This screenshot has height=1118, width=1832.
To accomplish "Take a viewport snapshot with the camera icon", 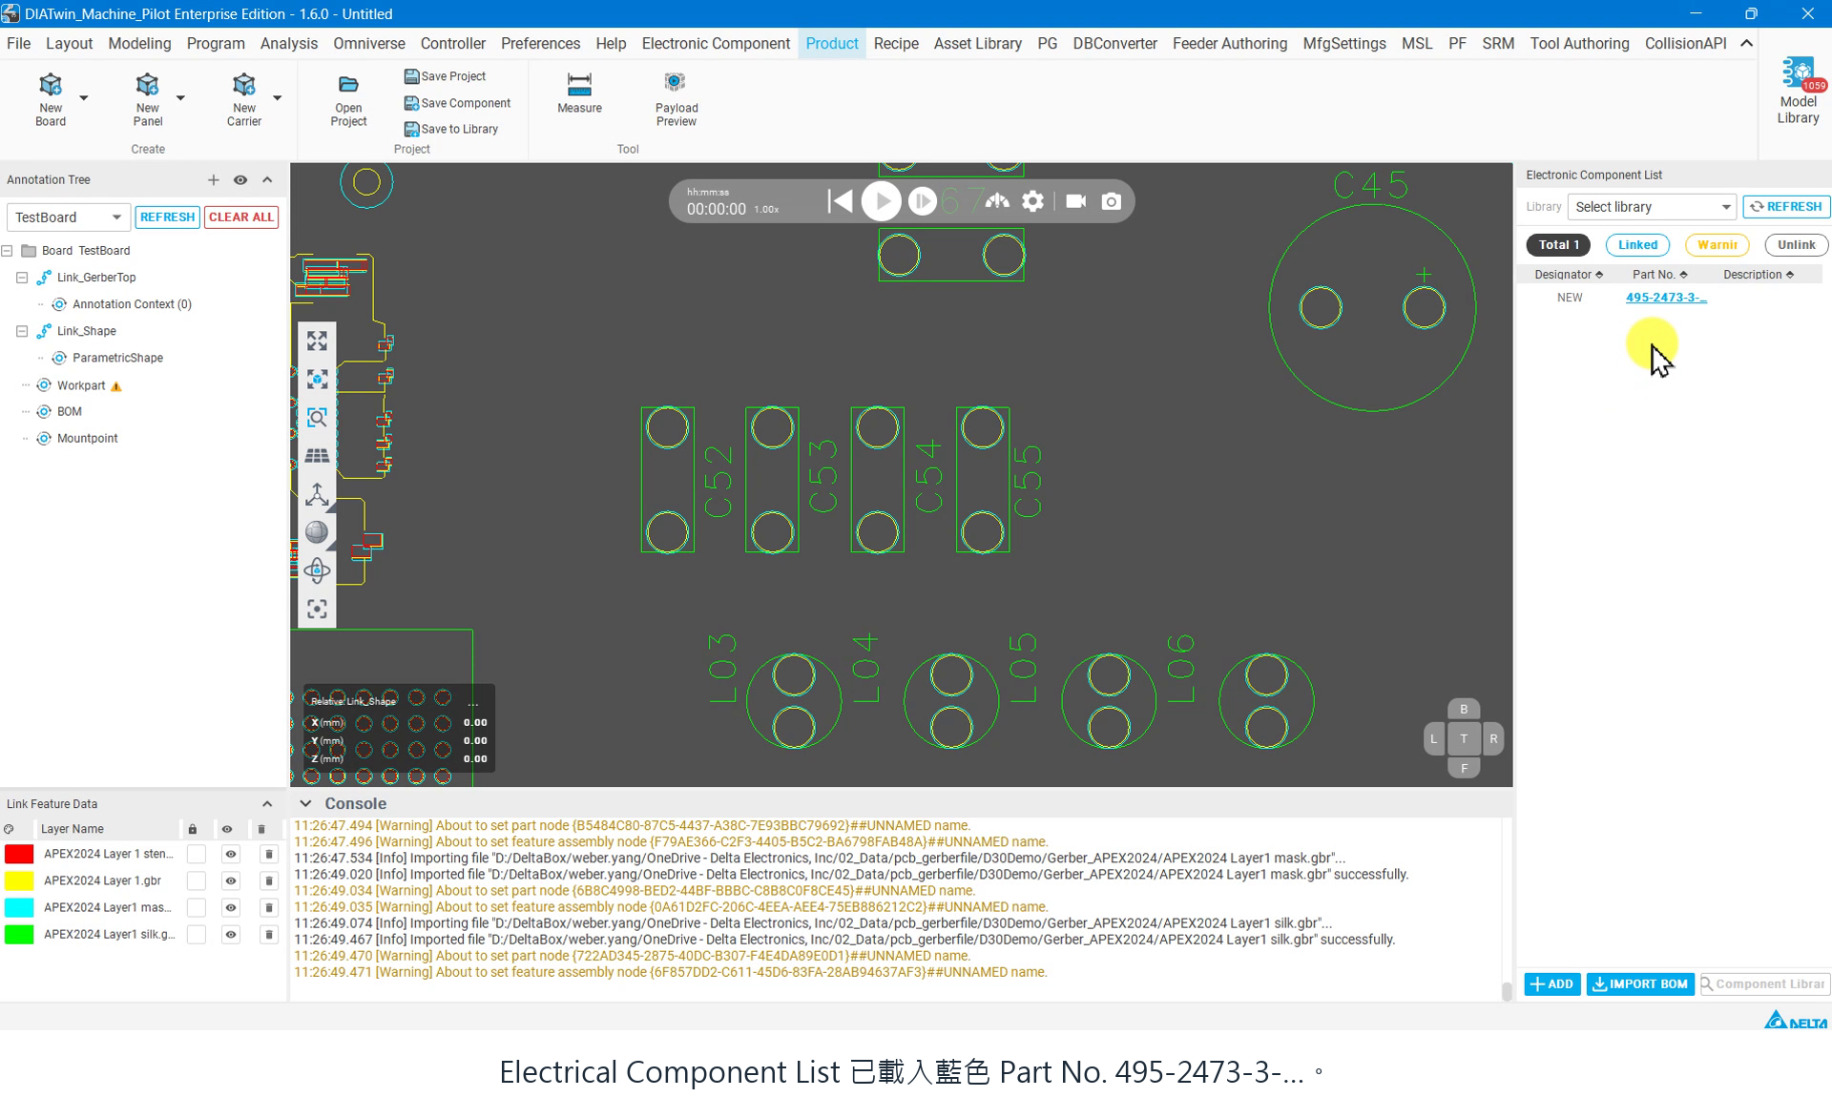I will [x=1111, y=201].
